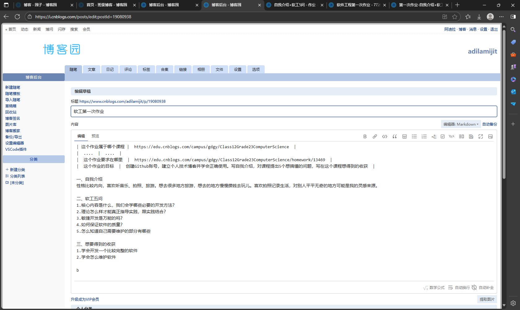Insert a code block from the toolbar
The image size is (520, 310).
coord(385,136)
